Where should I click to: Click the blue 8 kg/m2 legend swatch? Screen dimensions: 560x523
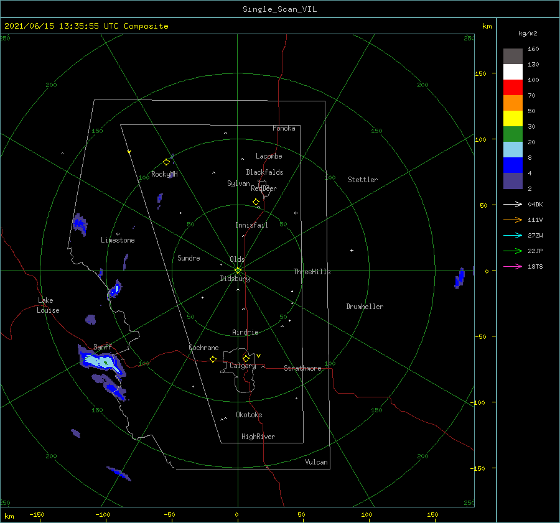[513, 165]
